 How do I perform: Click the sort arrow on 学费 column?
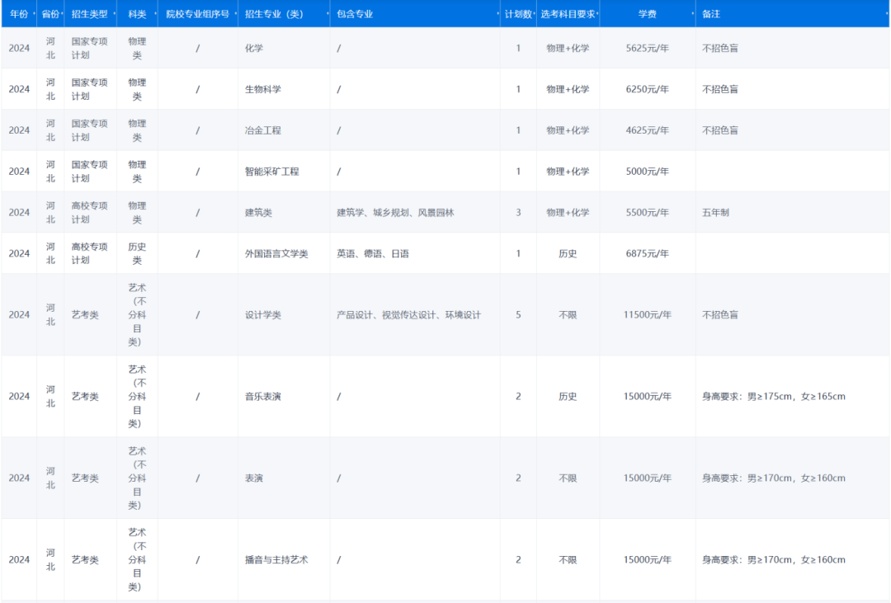click(691, 12)
